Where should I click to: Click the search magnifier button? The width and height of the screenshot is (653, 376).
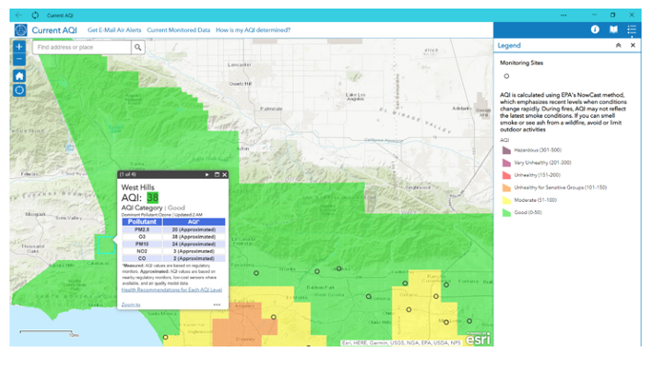tap(138, 48)
